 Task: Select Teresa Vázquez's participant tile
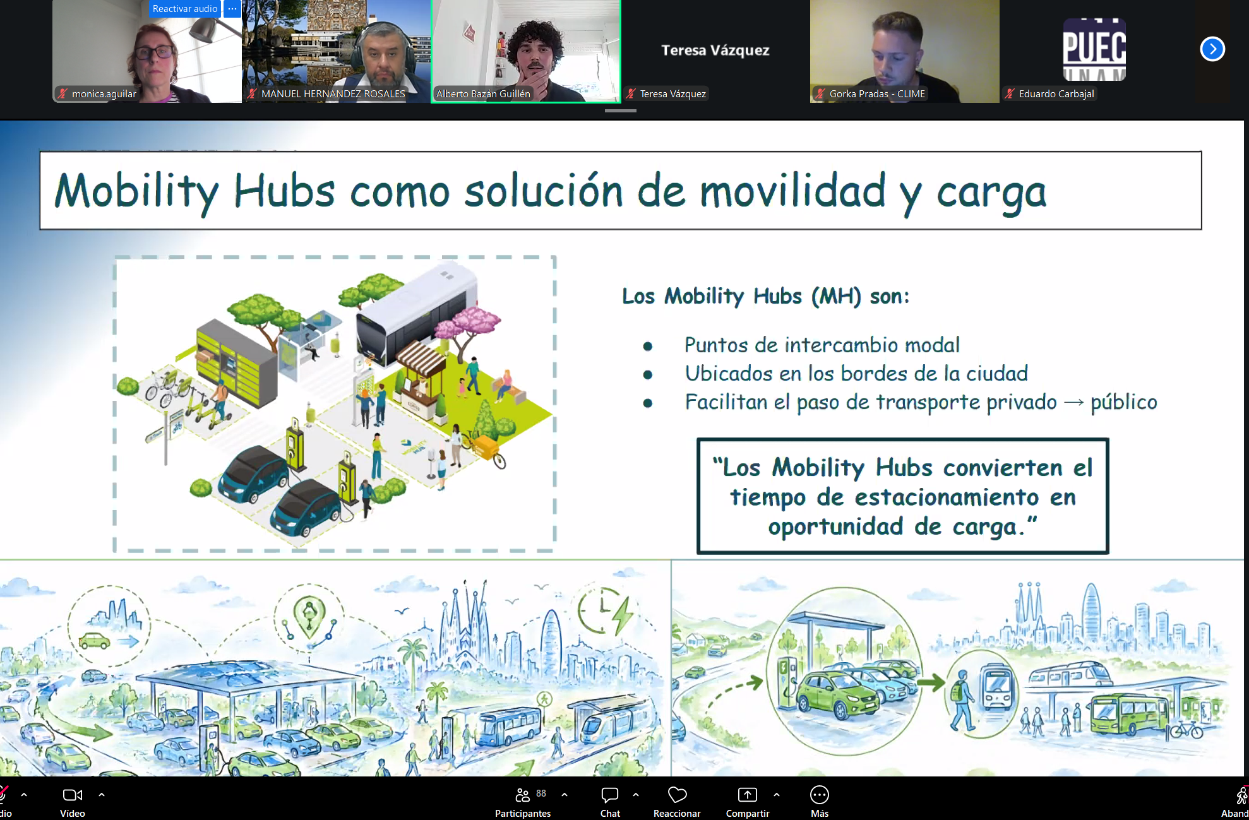pyautogui.click(x=715, y=51)
